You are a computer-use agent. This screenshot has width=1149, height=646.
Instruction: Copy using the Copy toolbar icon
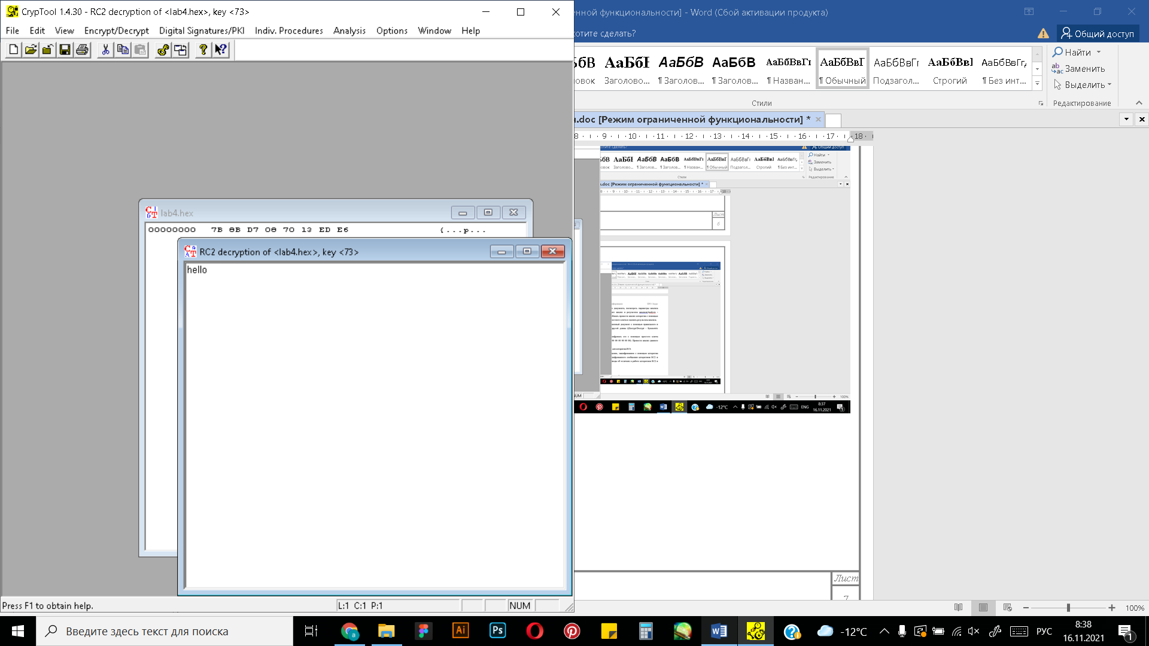[123, 50]
